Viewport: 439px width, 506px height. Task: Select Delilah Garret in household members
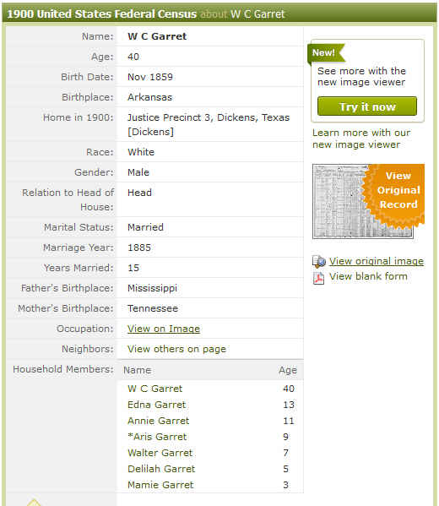[x=161, y=469]
